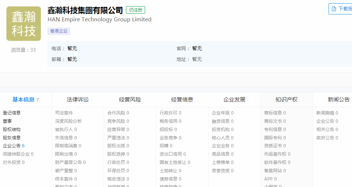Click 融资信息 0 item

pos(223,121)
